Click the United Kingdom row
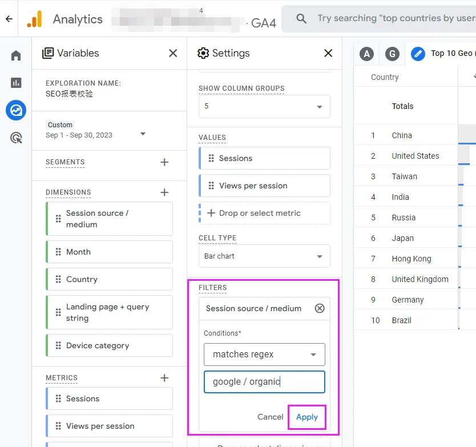The image size is (476, 447). point(415,279)
